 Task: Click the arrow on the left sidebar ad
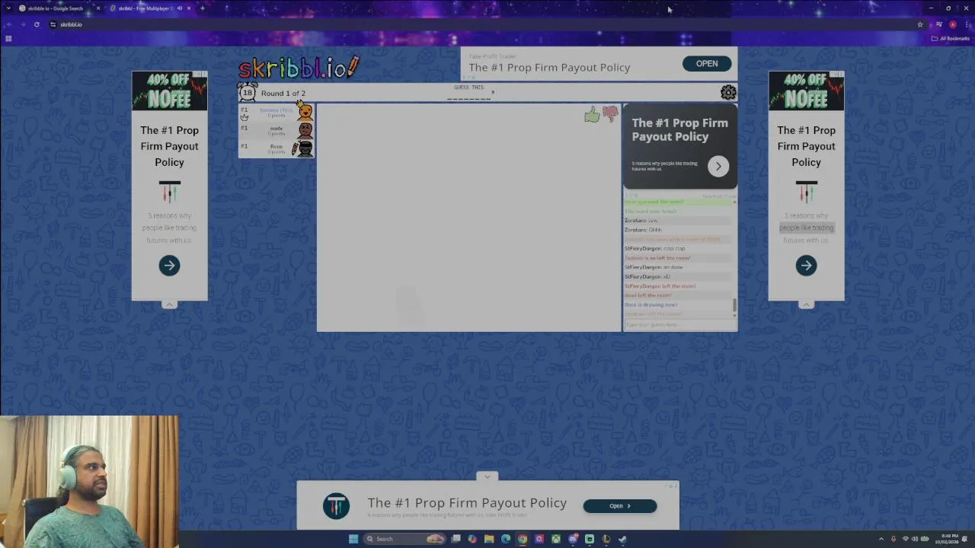click(169, 266)
